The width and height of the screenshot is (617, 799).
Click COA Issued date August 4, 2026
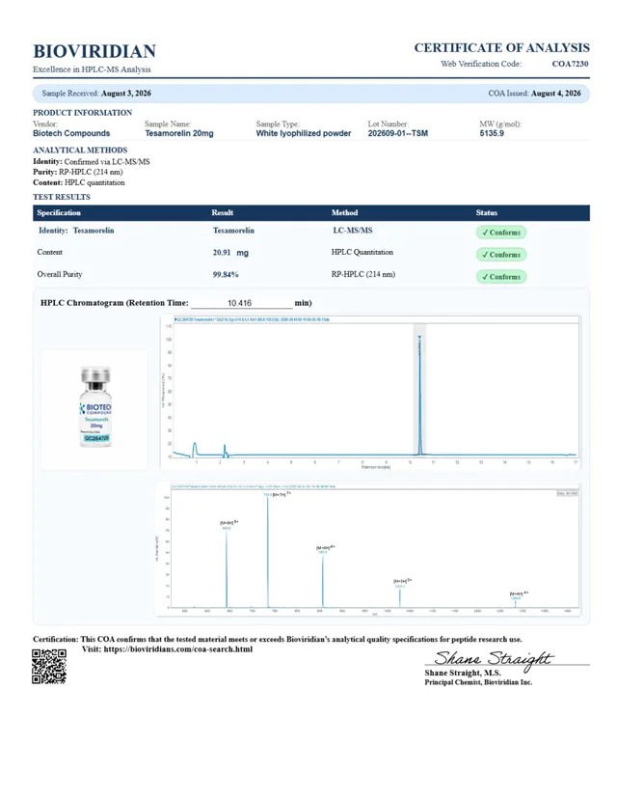[x=555, y=94]
